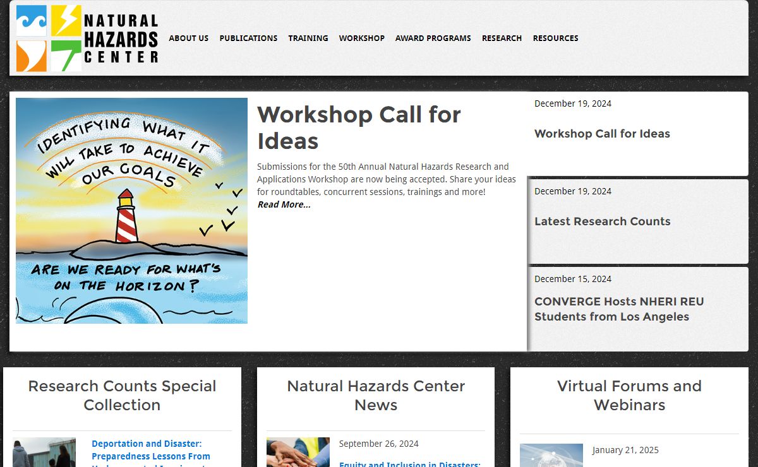Open Virtual Forums and Webinars heading
The image size is (758, 467).
pos(629,395)
